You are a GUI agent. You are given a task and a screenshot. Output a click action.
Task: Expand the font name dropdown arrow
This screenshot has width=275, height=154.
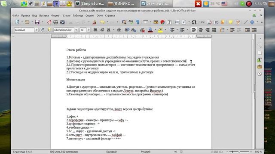[x=76, y=30]
